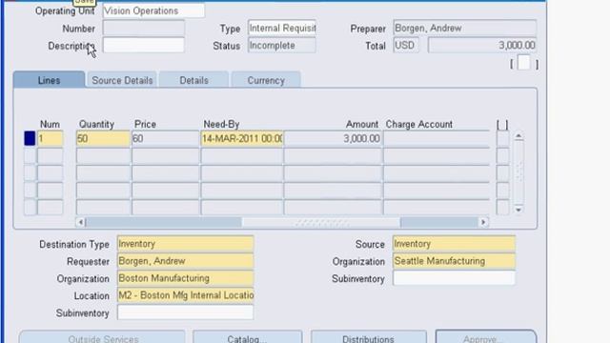Select the line 1 record indicator
This screenshot has height=343, width=610.
pyautogui.click(x=30, y=138)
